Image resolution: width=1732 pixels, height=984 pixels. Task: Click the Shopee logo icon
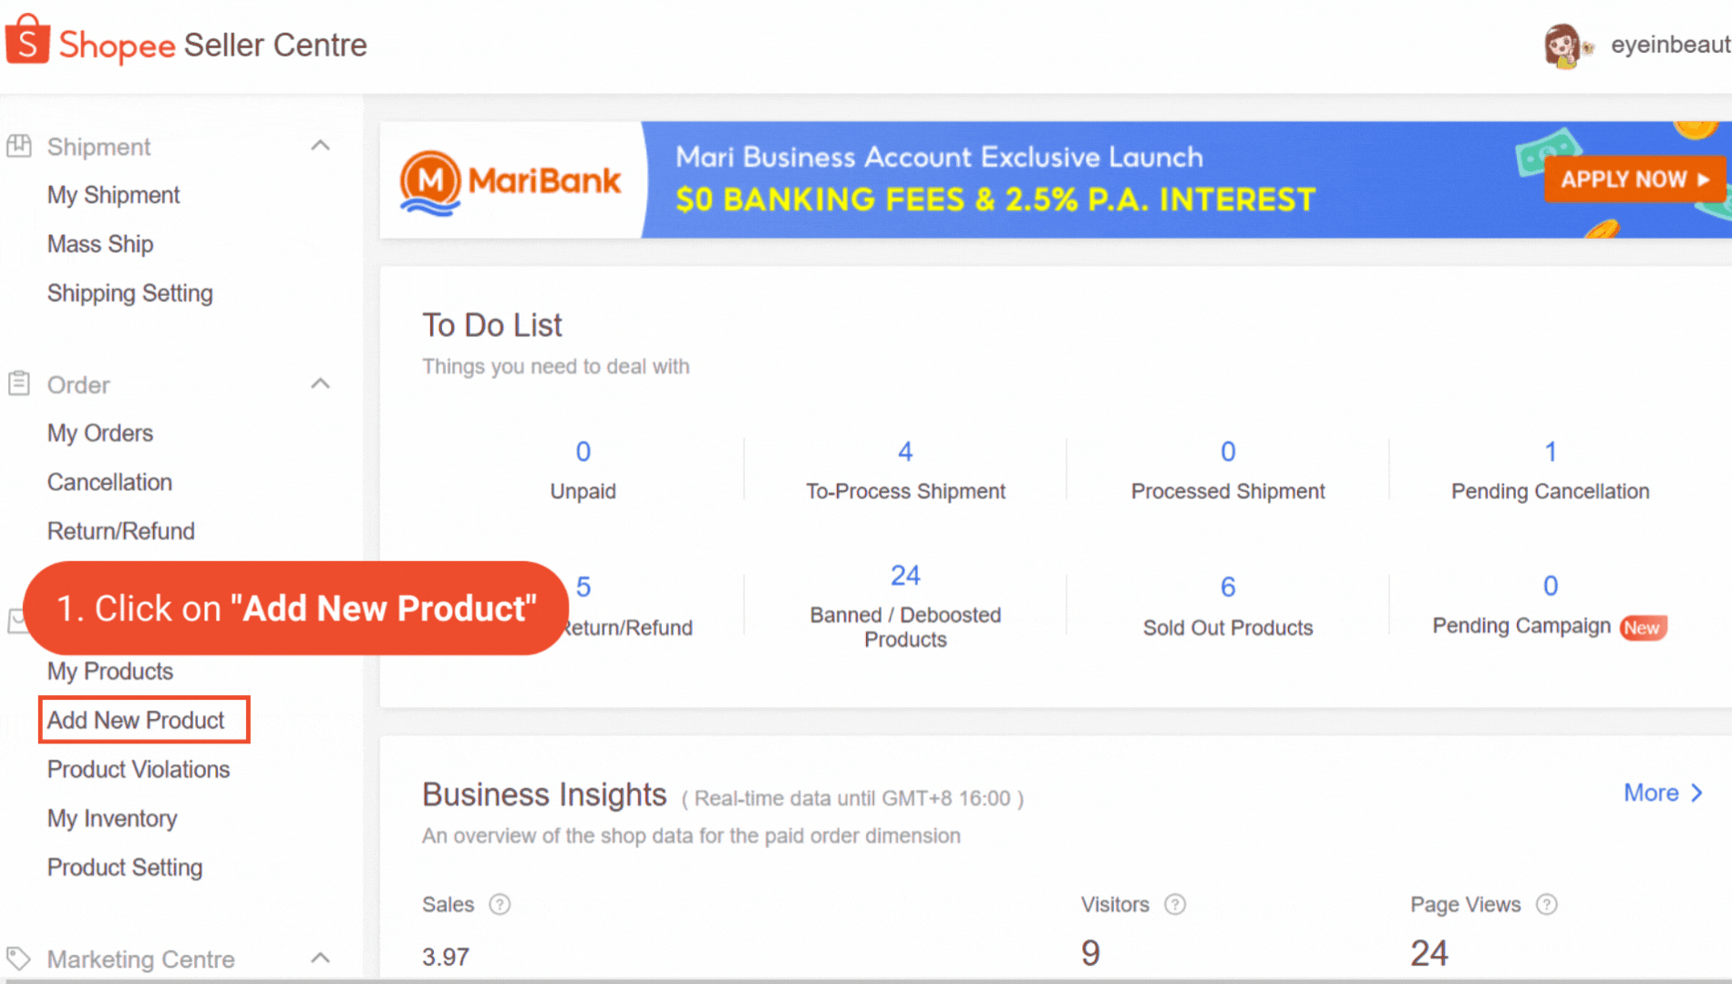27,40
